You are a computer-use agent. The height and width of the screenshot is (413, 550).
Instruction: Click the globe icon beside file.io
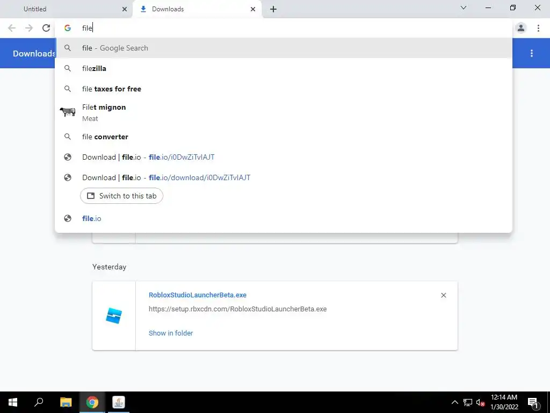68,218
